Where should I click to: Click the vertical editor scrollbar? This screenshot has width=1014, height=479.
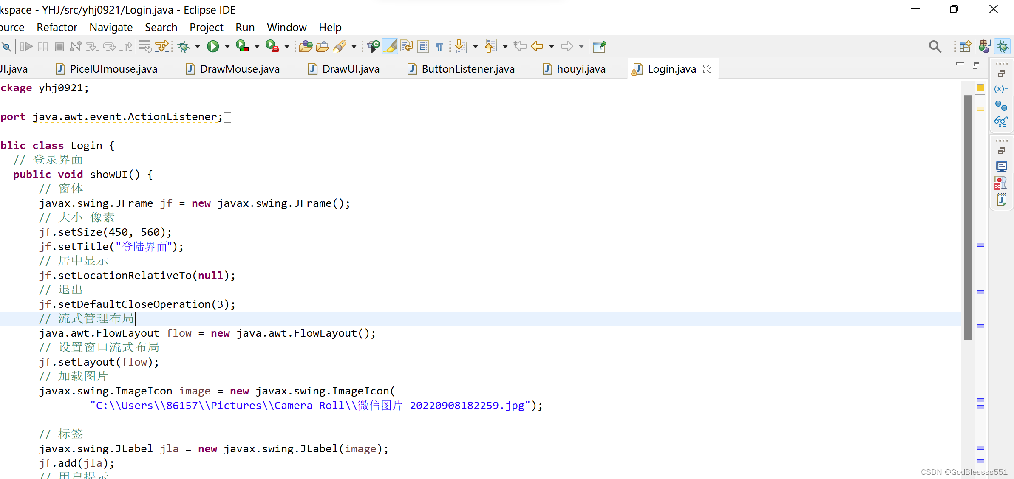click(969, 217)
